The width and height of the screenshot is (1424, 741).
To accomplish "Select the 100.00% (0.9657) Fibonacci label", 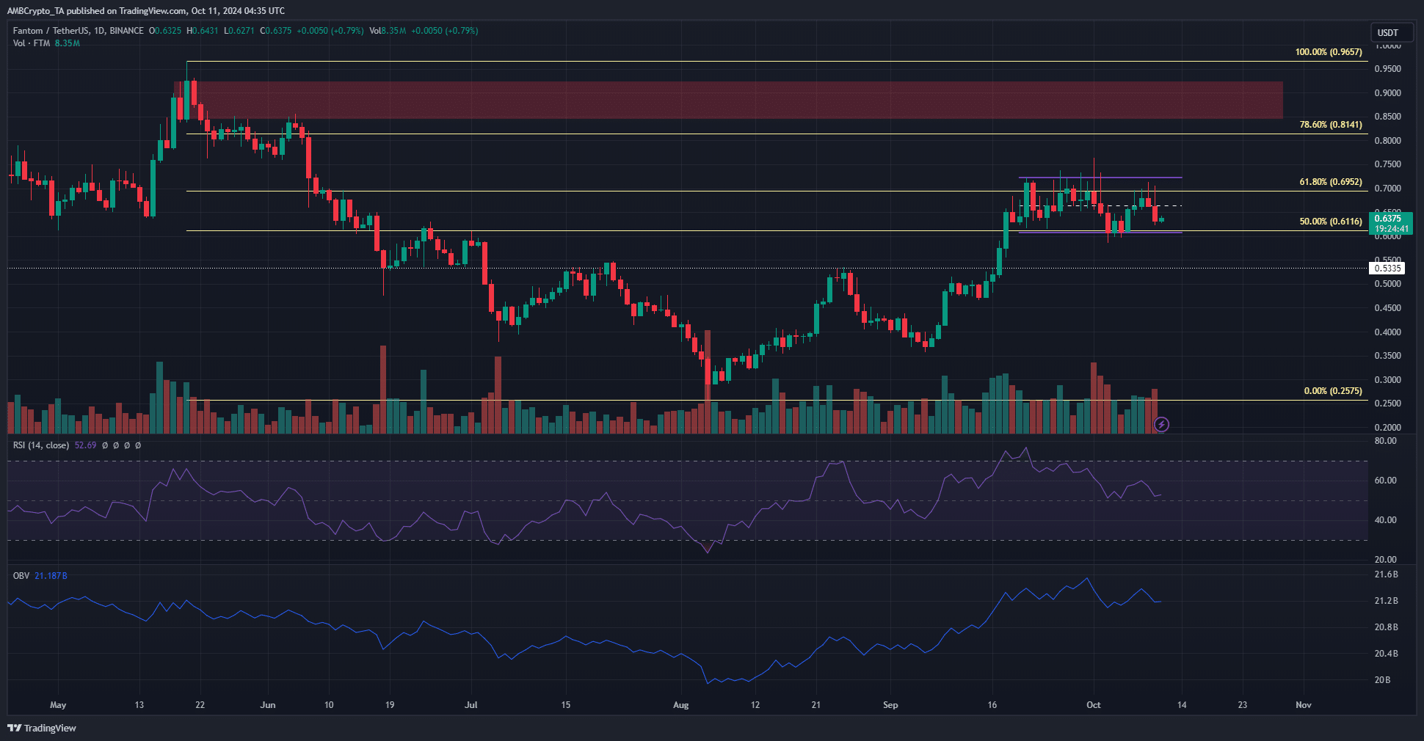I will coord(1329,52).
